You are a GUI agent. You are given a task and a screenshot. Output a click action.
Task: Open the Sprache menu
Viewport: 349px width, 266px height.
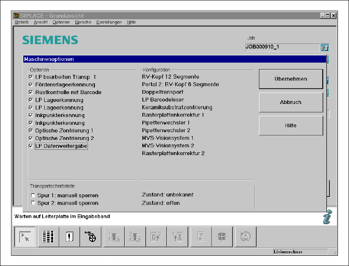(x=83, y=22)
